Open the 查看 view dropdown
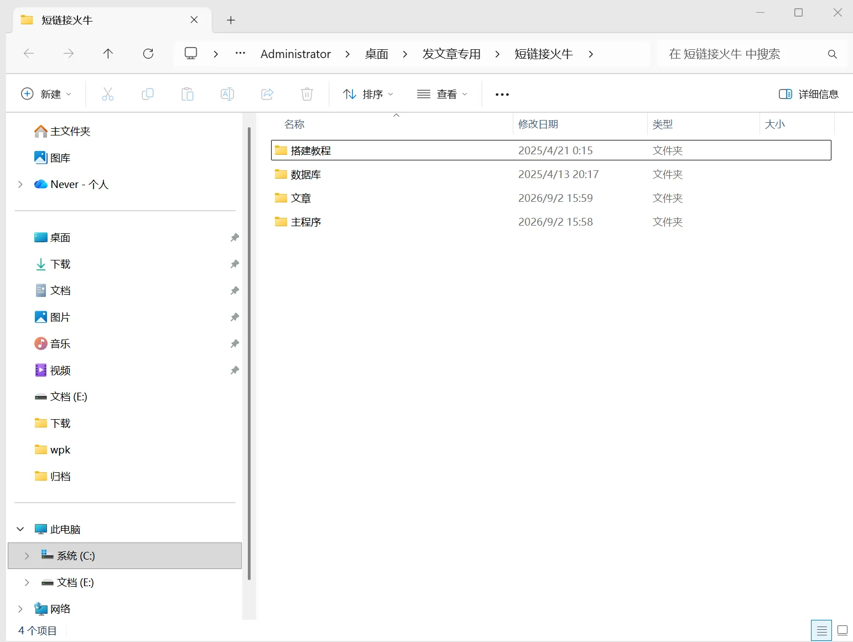 (x=442, y=94)
